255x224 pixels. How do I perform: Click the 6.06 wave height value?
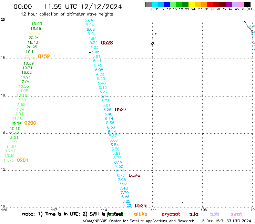(x=91, y=29)
